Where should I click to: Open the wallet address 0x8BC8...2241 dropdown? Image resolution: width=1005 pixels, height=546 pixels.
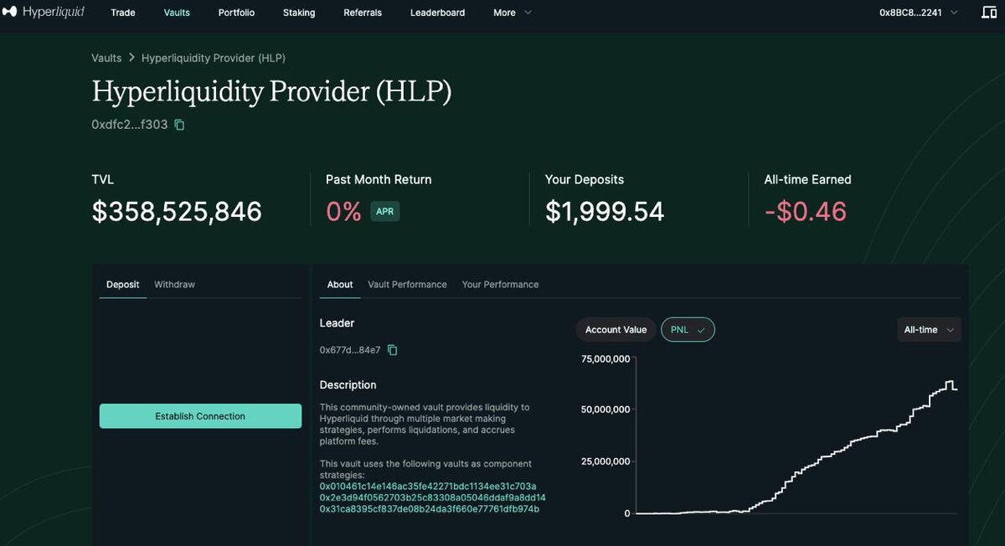(x=919, y=13)
